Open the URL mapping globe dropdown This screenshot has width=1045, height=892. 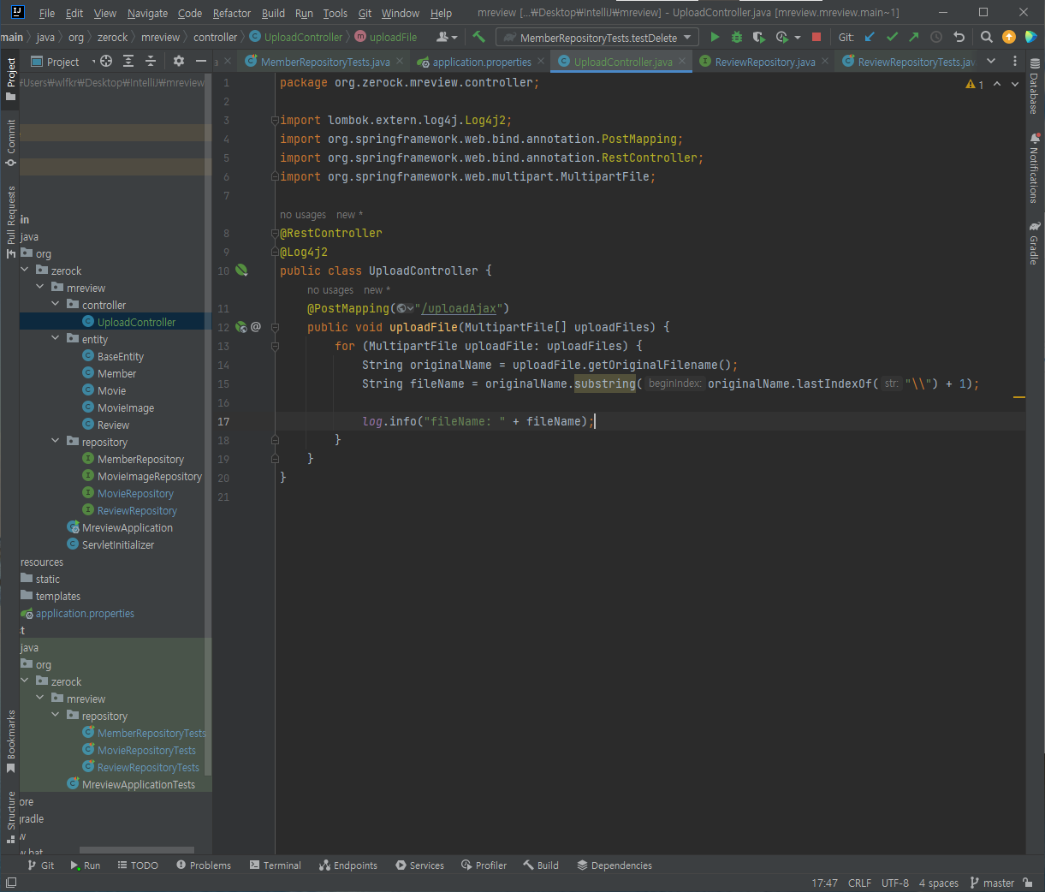tap(405, 308)
